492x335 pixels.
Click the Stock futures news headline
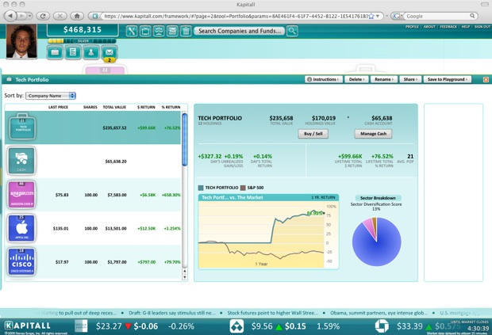(x=272, y=313)
